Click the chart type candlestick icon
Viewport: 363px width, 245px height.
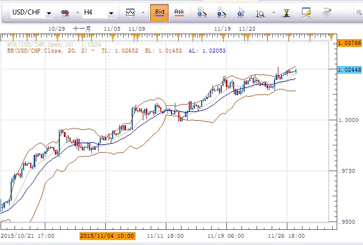coord(130,12)
